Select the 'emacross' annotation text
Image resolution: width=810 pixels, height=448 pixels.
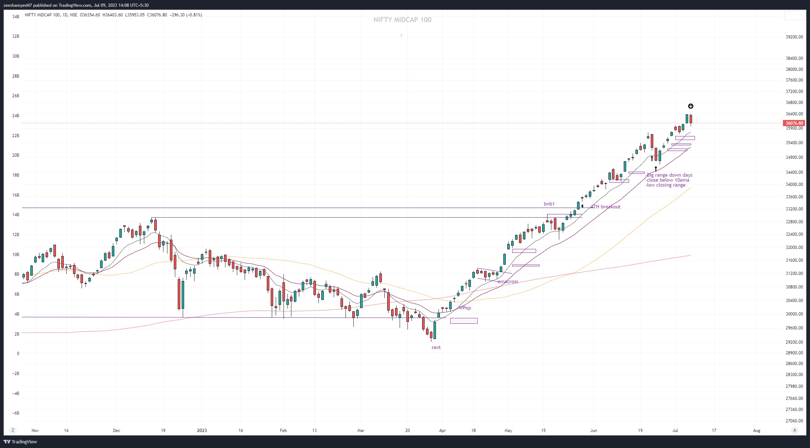508,281
